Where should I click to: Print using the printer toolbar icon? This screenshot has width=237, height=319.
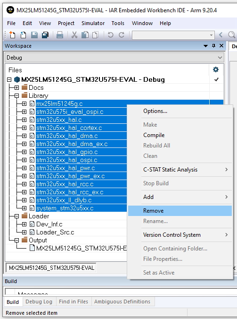[60, 35]
